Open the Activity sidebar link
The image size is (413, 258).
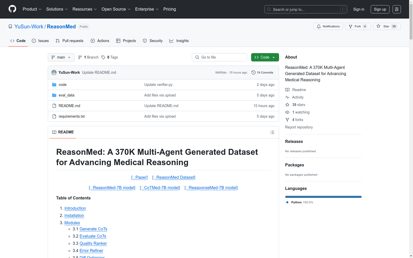[295, 97]
